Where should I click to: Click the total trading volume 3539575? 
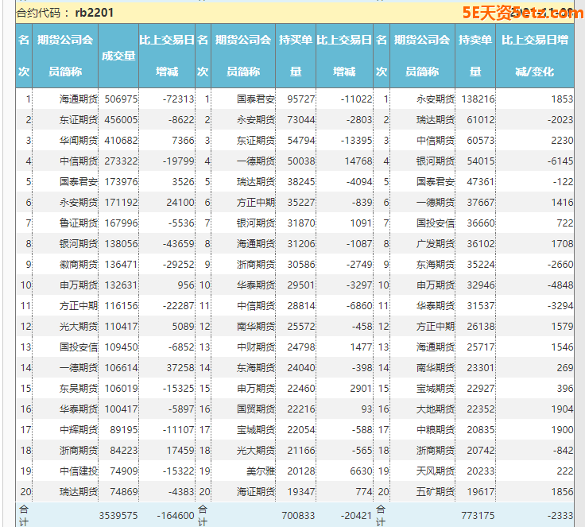point(119,515)
